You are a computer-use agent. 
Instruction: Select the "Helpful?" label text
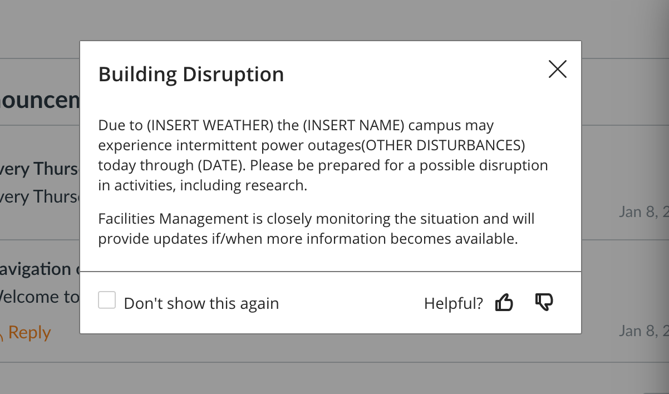point(454,303)
